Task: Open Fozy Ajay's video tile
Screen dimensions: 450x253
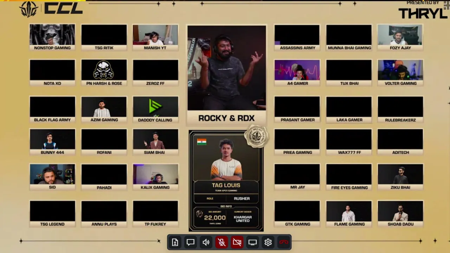Action: point(400,37)
